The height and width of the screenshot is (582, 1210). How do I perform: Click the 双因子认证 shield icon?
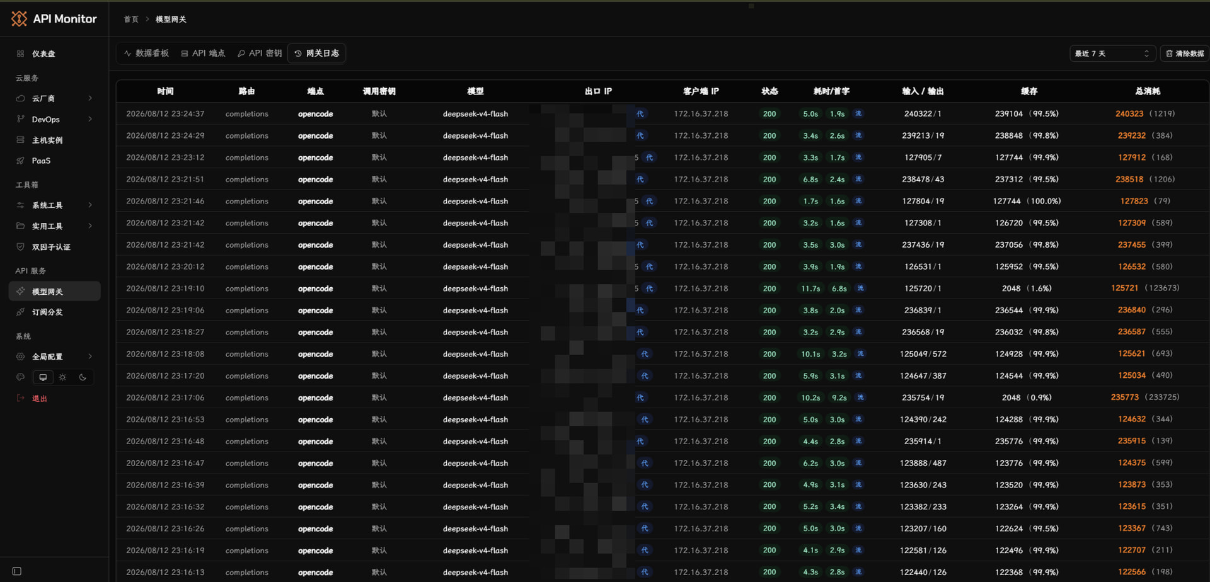20,247
